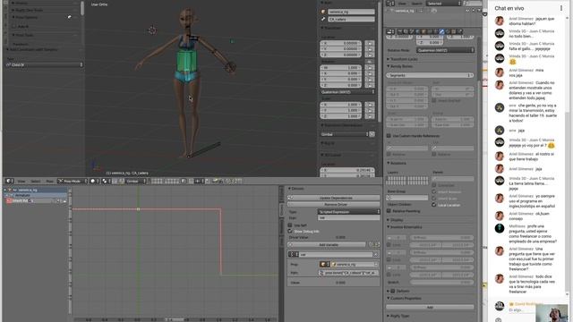Open the properties editor type selector icon

390,32
